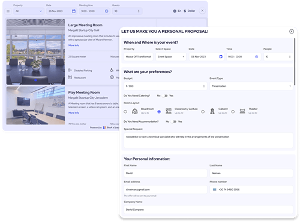Open calendar icon next to 26 Nov 2023
The height and width of the screenshot is (222, 300).
[x=74, y=11]
